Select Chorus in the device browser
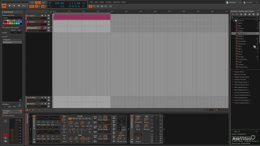The width and height of the screenshot is (260, 146). [241, 28]
